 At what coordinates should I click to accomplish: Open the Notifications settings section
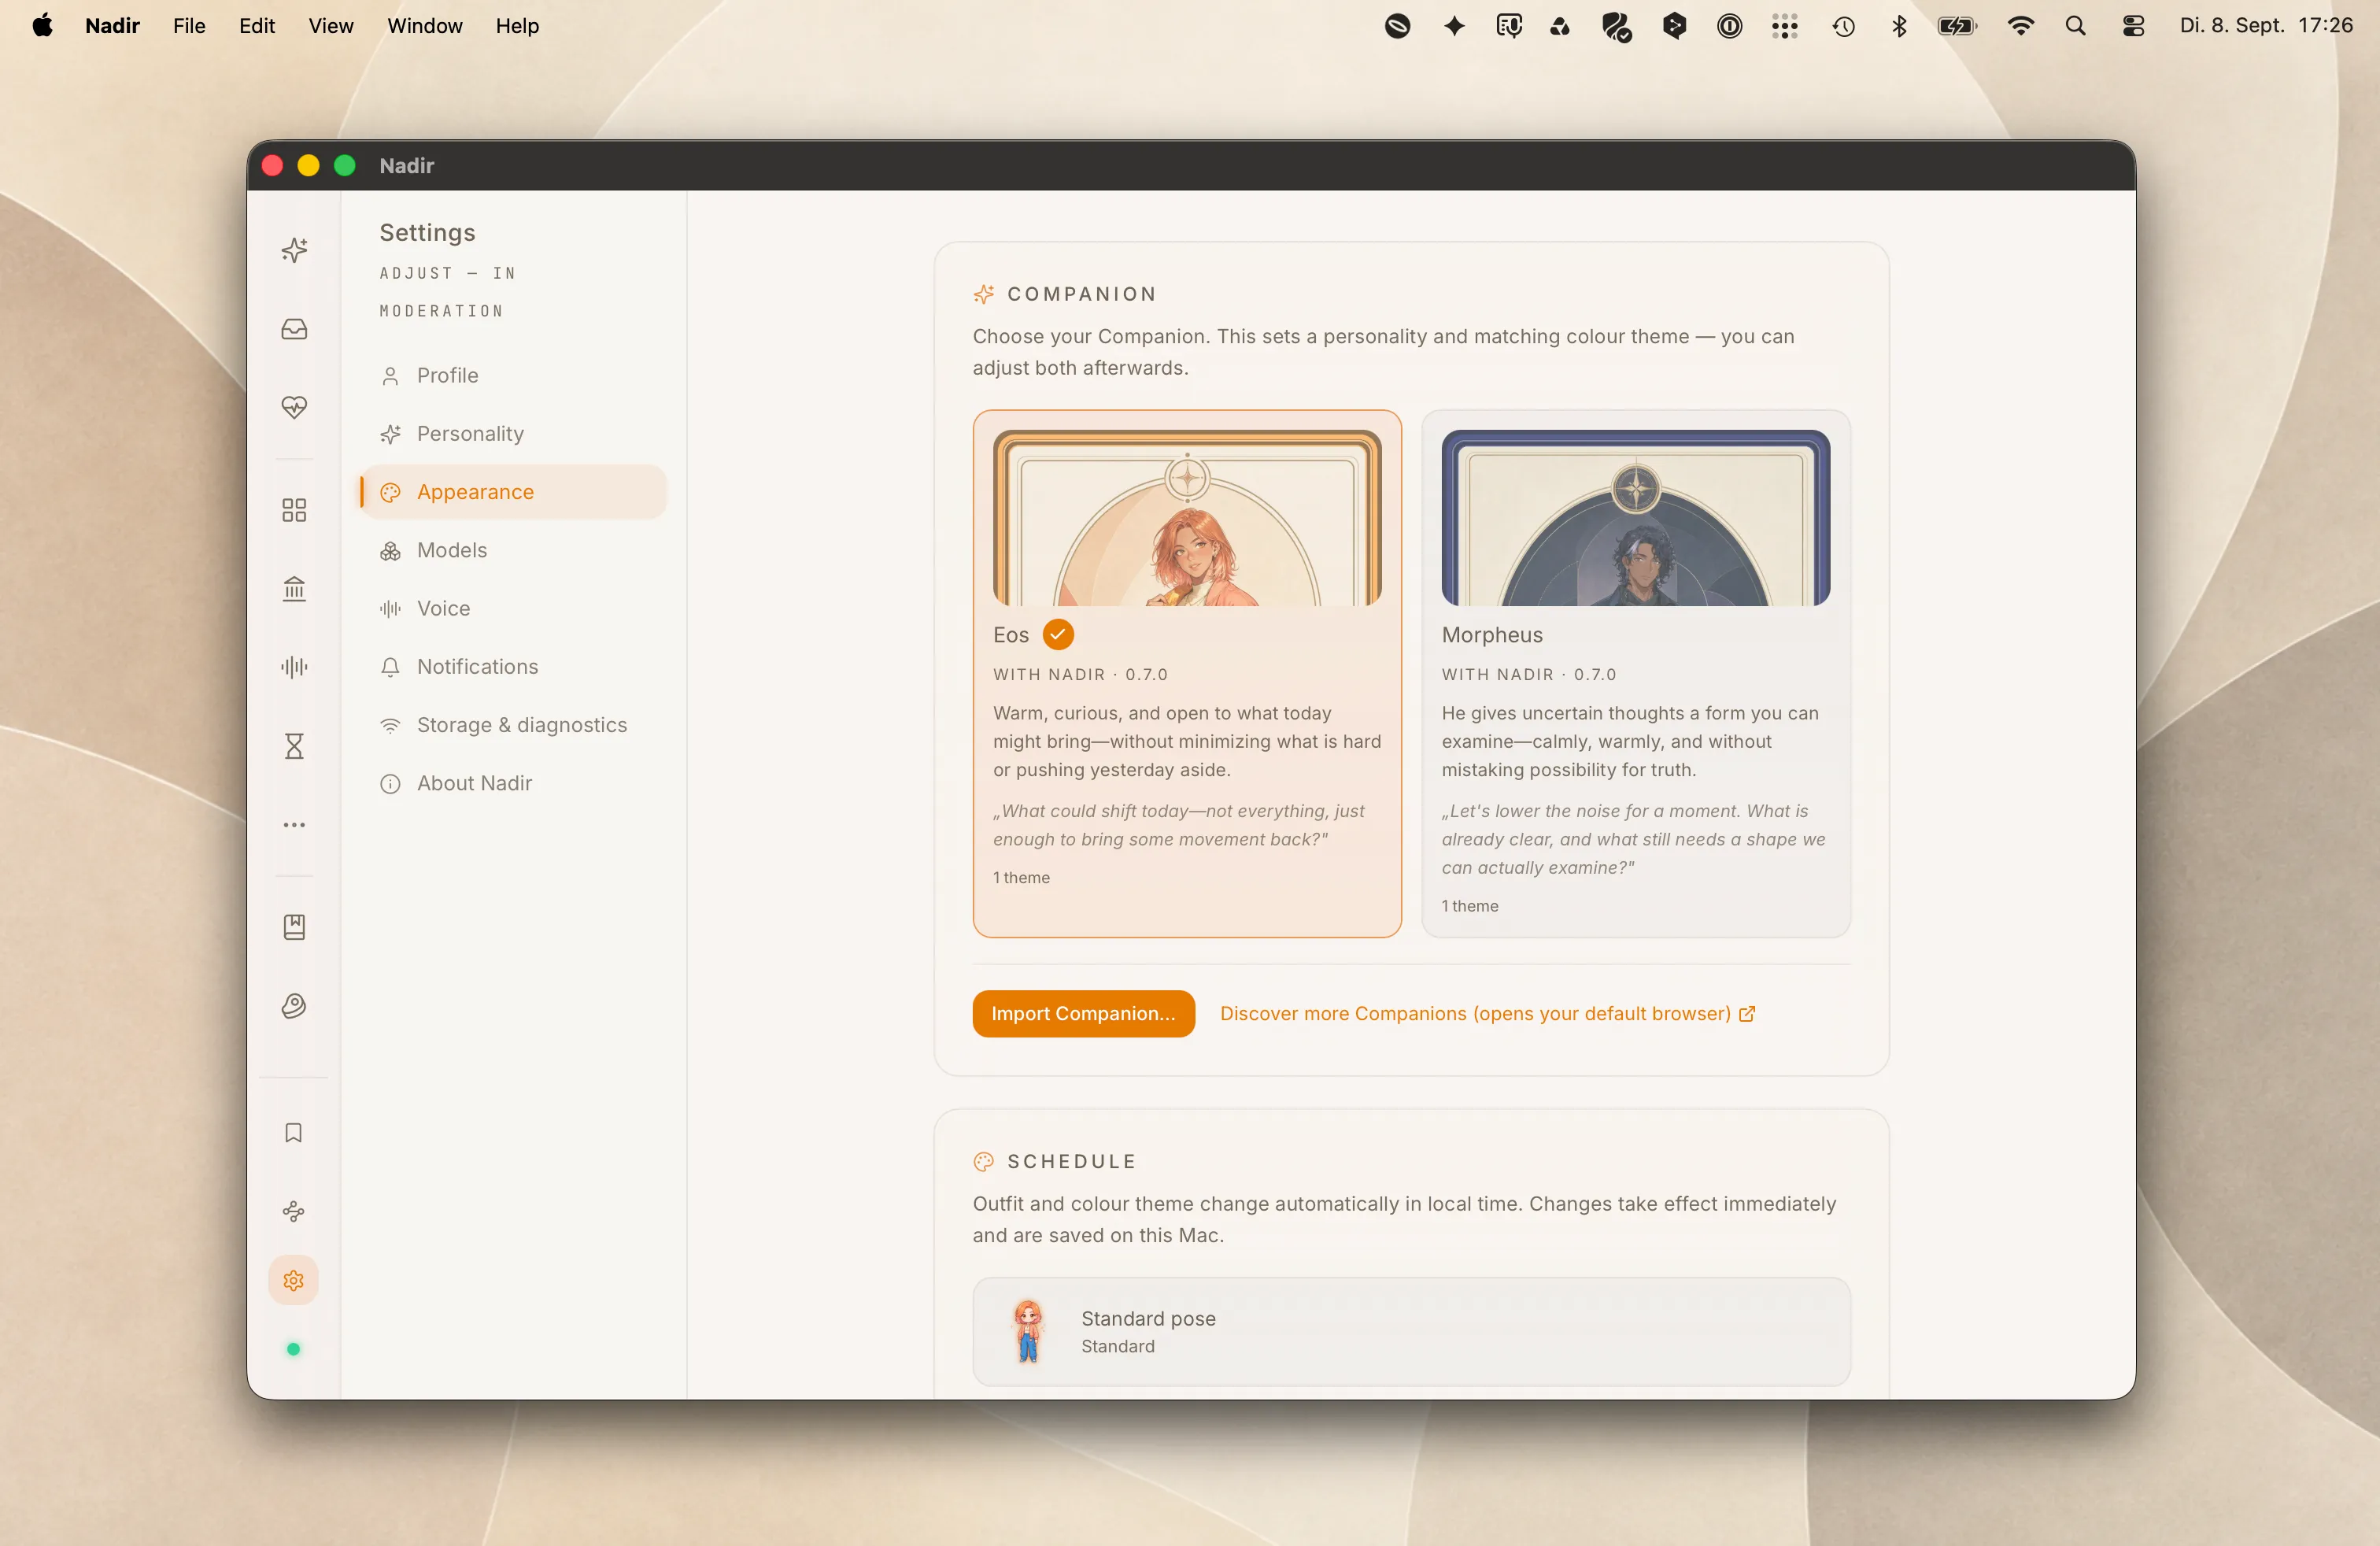tap(513, 667)
